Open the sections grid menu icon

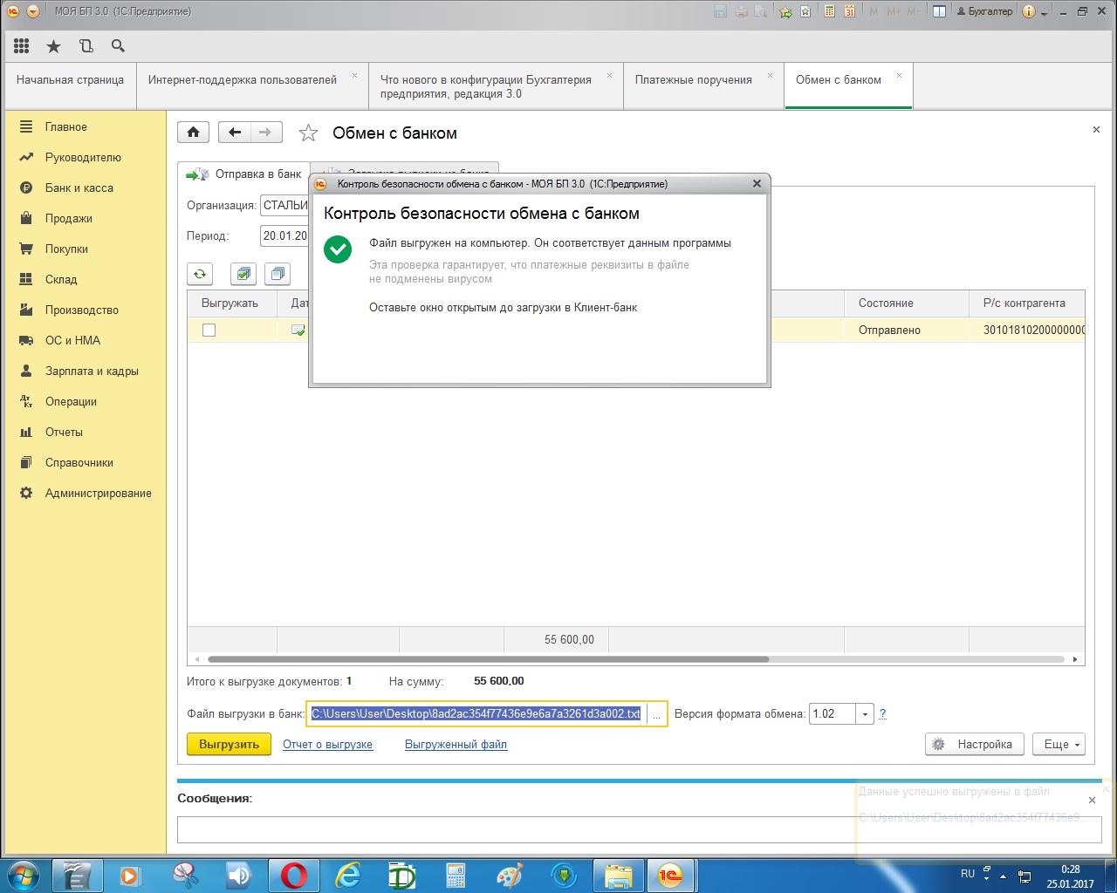pos(22,46)
